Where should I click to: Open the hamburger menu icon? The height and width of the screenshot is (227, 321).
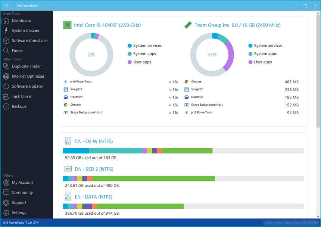coord(6,6)
